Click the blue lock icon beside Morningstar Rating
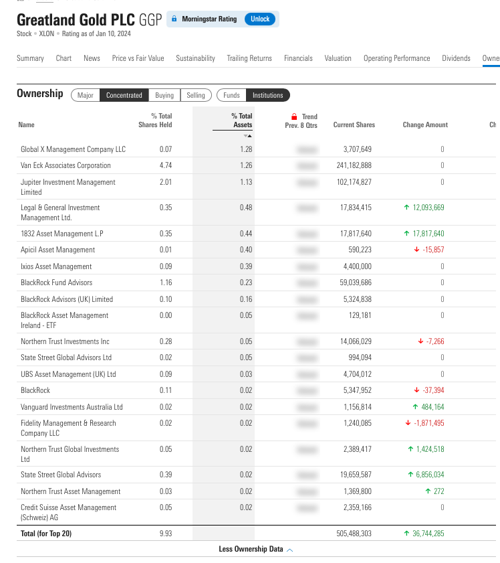Viewport: 500px width, 563px height. point(174,19)
